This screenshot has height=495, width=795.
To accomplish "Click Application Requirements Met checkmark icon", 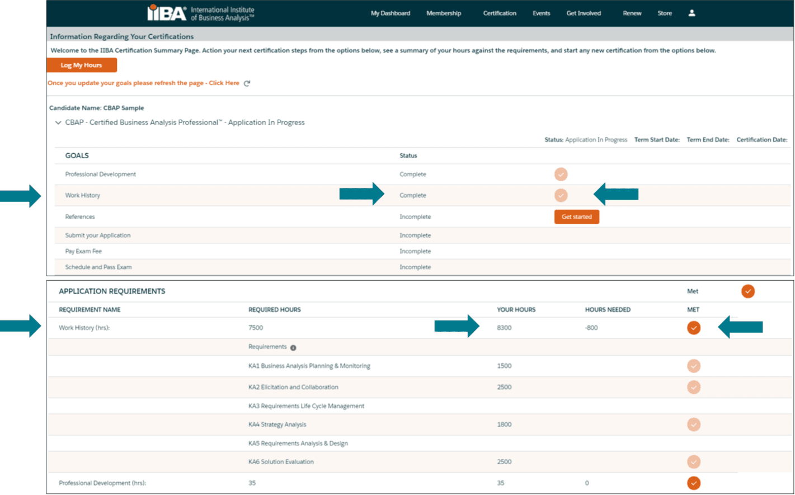I will click(x=748, y=291).
